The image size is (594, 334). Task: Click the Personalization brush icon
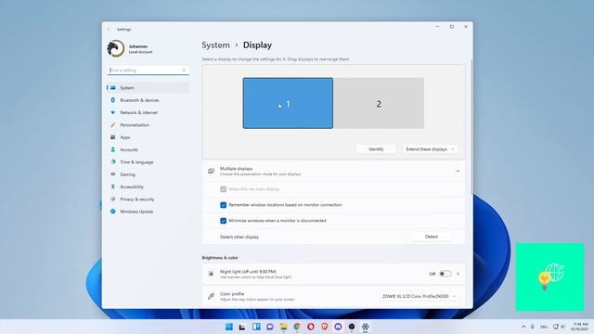click(113, 125)
